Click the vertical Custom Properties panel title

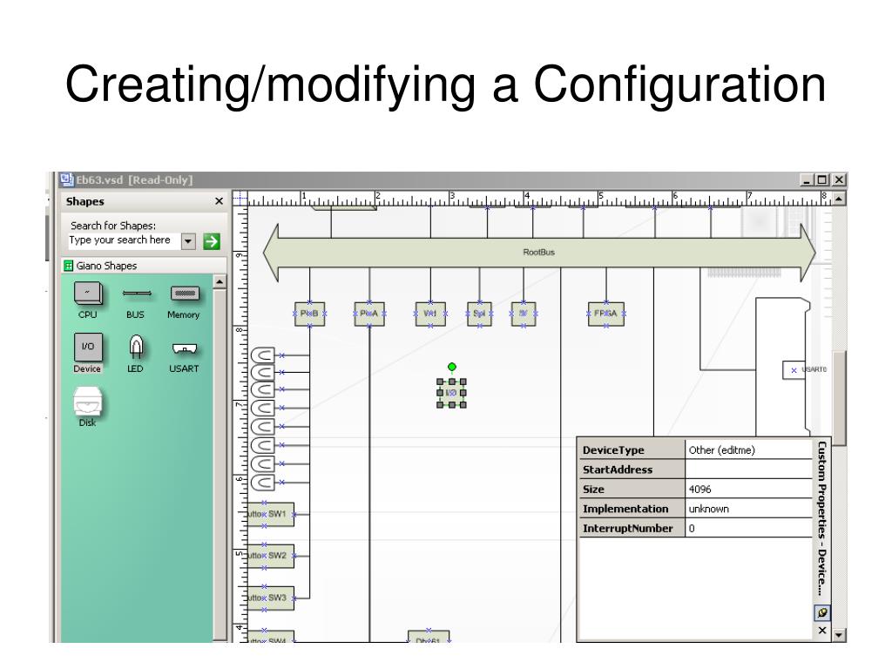point(821,519)
